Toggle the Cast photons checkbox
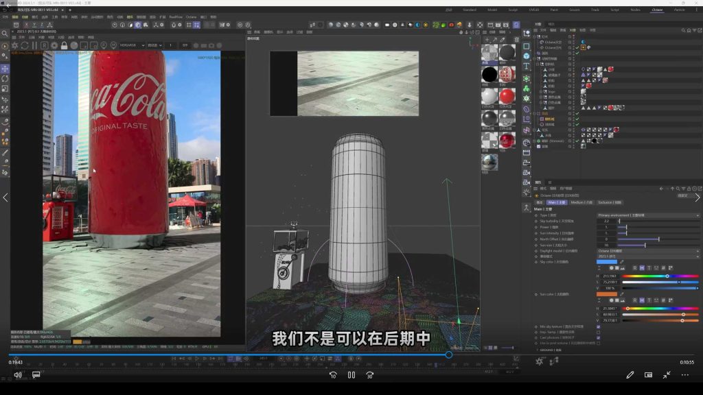Image resolution: width=703 pixels, height=395 pixels. tap(598, 337)
